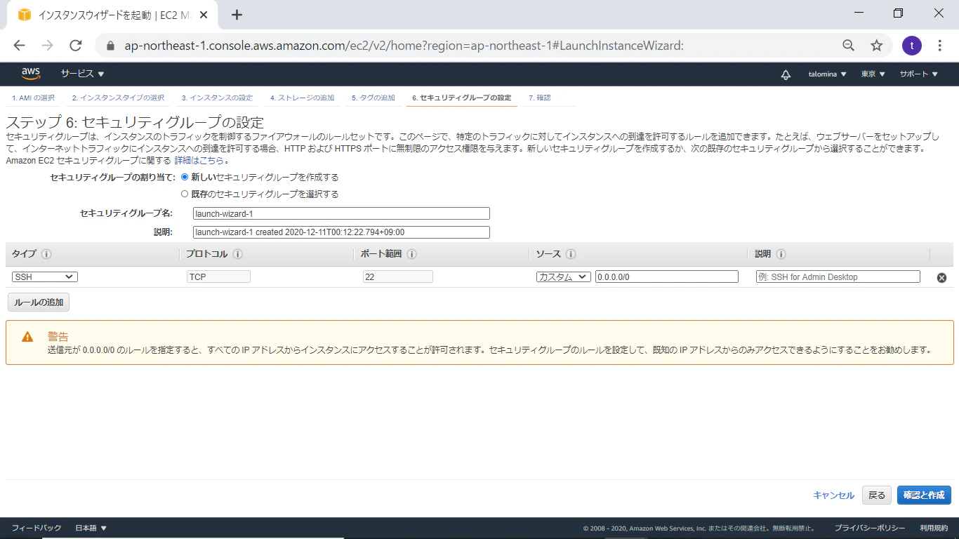
Task: Go to step 5. タグの追加
Action: click(x=373, y=98)
